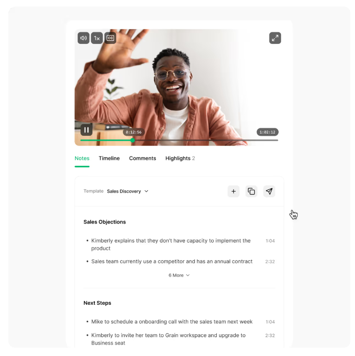Jump to the 2:32 timestamp for the competitor contract note
The width and height of the screenshot is (355, 356).
(270, 261)
